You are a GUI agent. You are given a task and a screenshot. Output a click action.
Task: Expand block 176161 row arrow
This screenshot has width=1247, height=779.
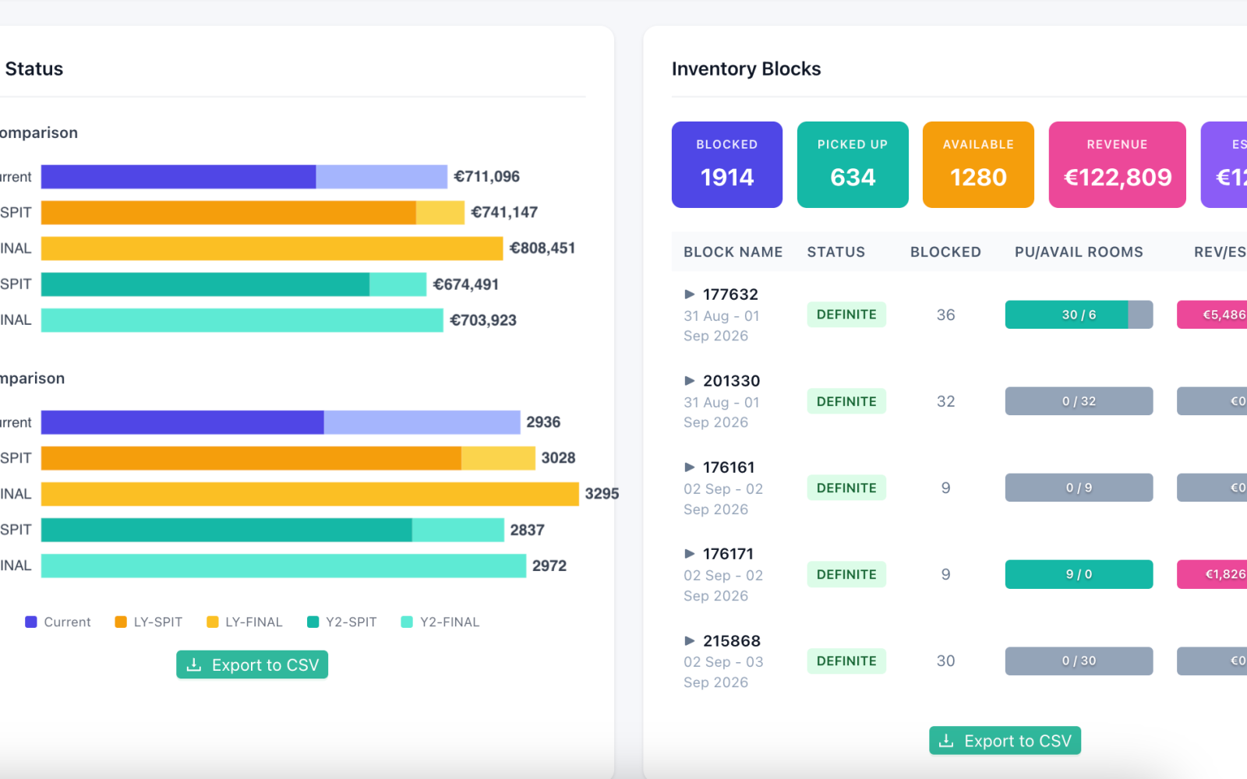689,467
